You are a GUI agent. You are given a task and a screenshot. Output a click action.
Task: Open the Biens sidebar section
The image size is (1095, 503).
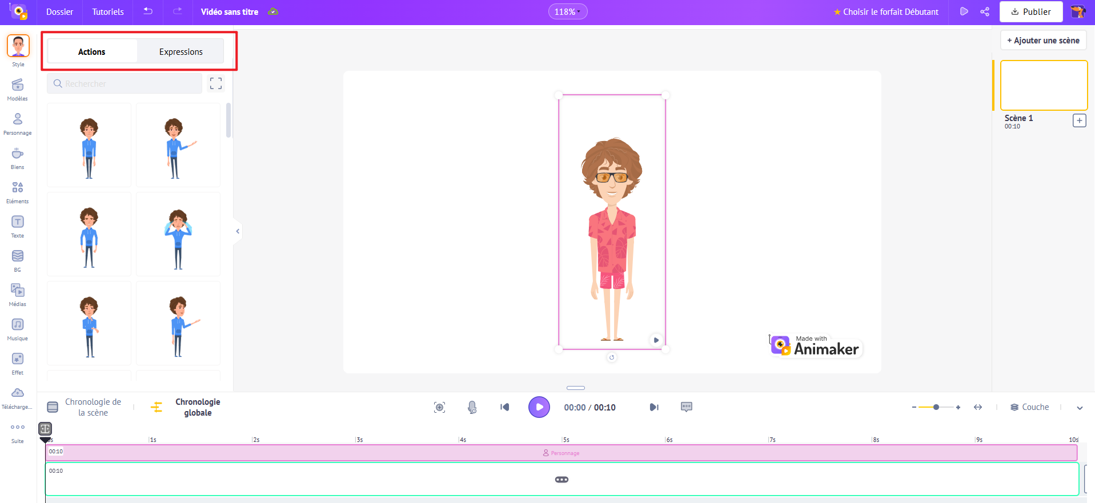point(18,158)
